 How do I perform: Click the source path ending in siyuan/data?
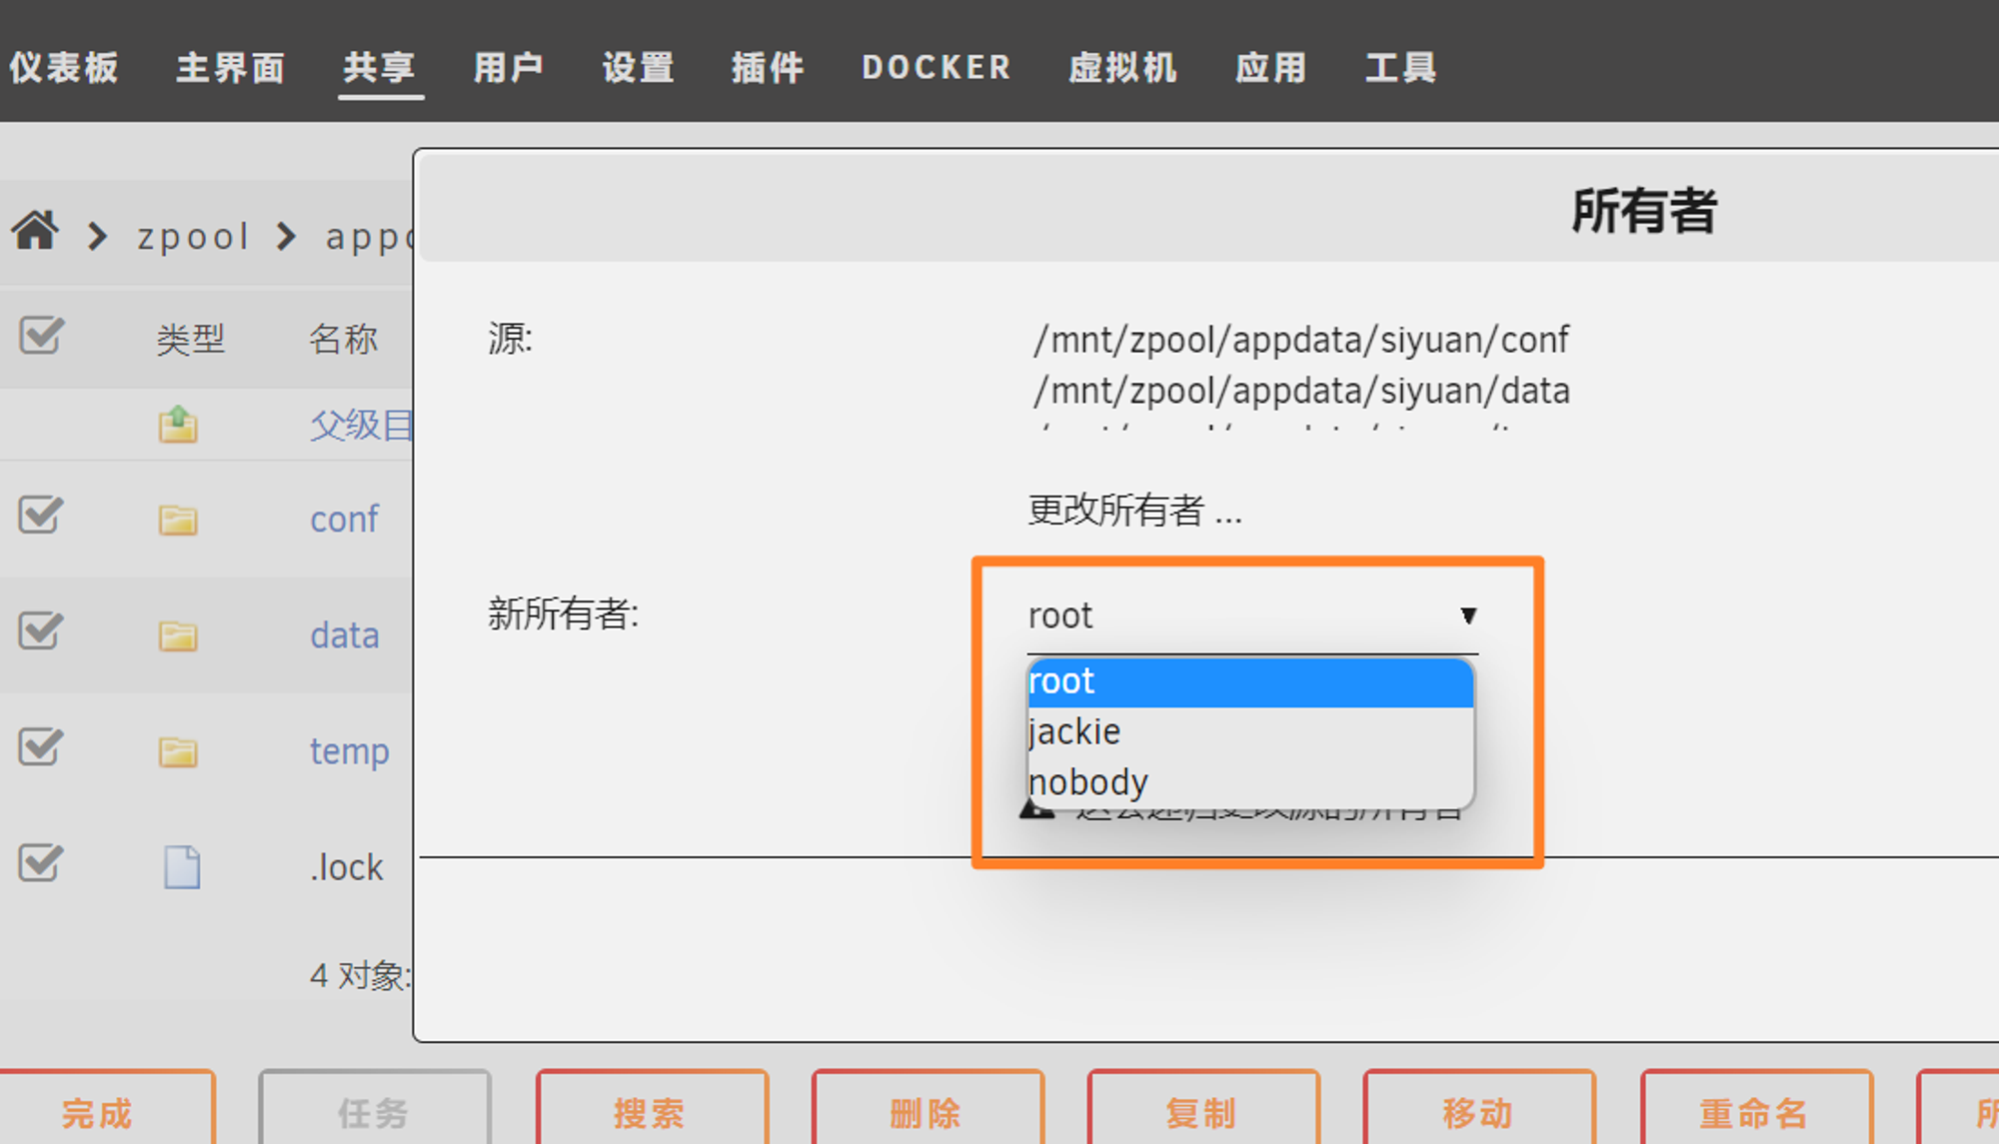coord(1301,391)
